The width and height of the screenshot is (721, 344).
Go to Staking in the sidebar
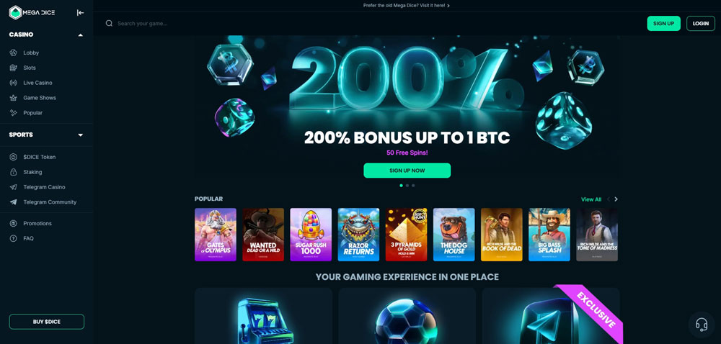click(x=32, y=172)
